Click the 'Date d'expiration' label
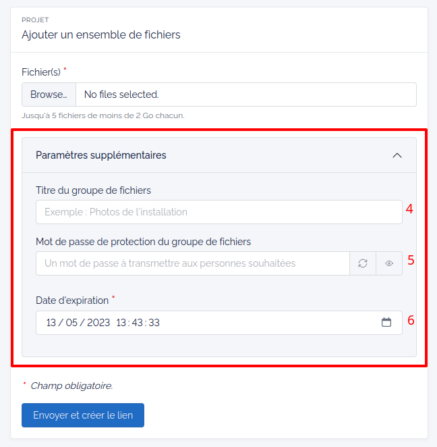This screenshot has height=447, width=437. [x=72, y=300]
